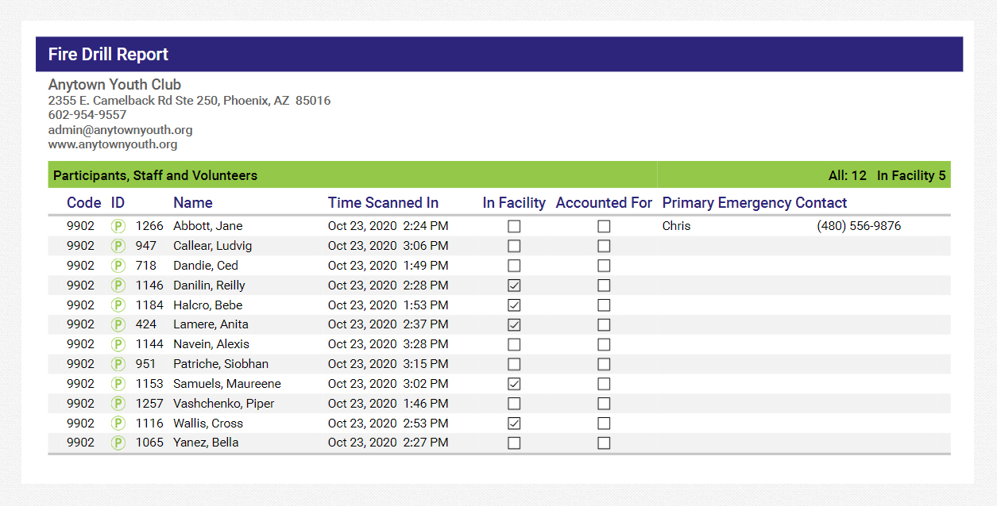Click the P icon in Yanez, Bella's row
997x506 pixels.
tap(118, 443)
